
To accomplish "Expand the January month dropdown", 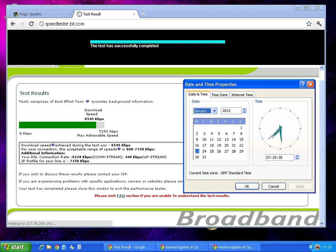I will point(214,111).
